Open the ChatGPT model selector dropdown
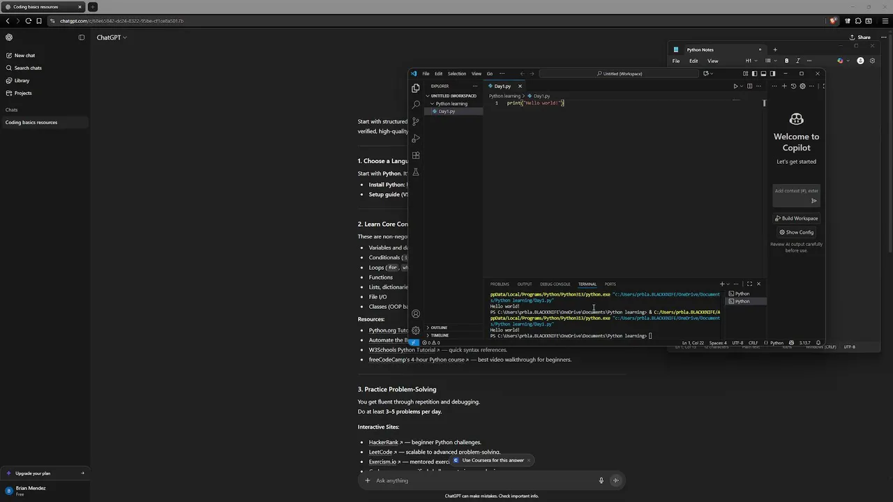The width and height of the screenshot is (893, 502). tap(112, 38)
